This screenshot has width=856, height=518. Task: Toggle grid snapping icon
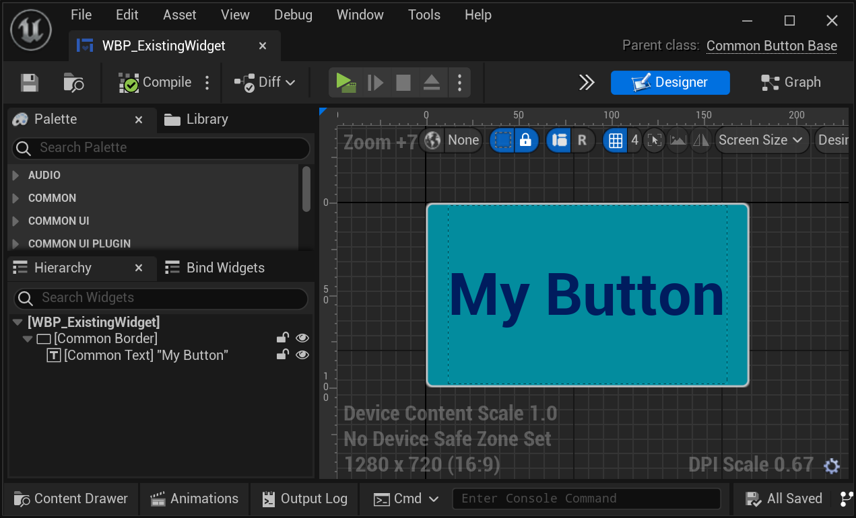[x=615, y=141]
